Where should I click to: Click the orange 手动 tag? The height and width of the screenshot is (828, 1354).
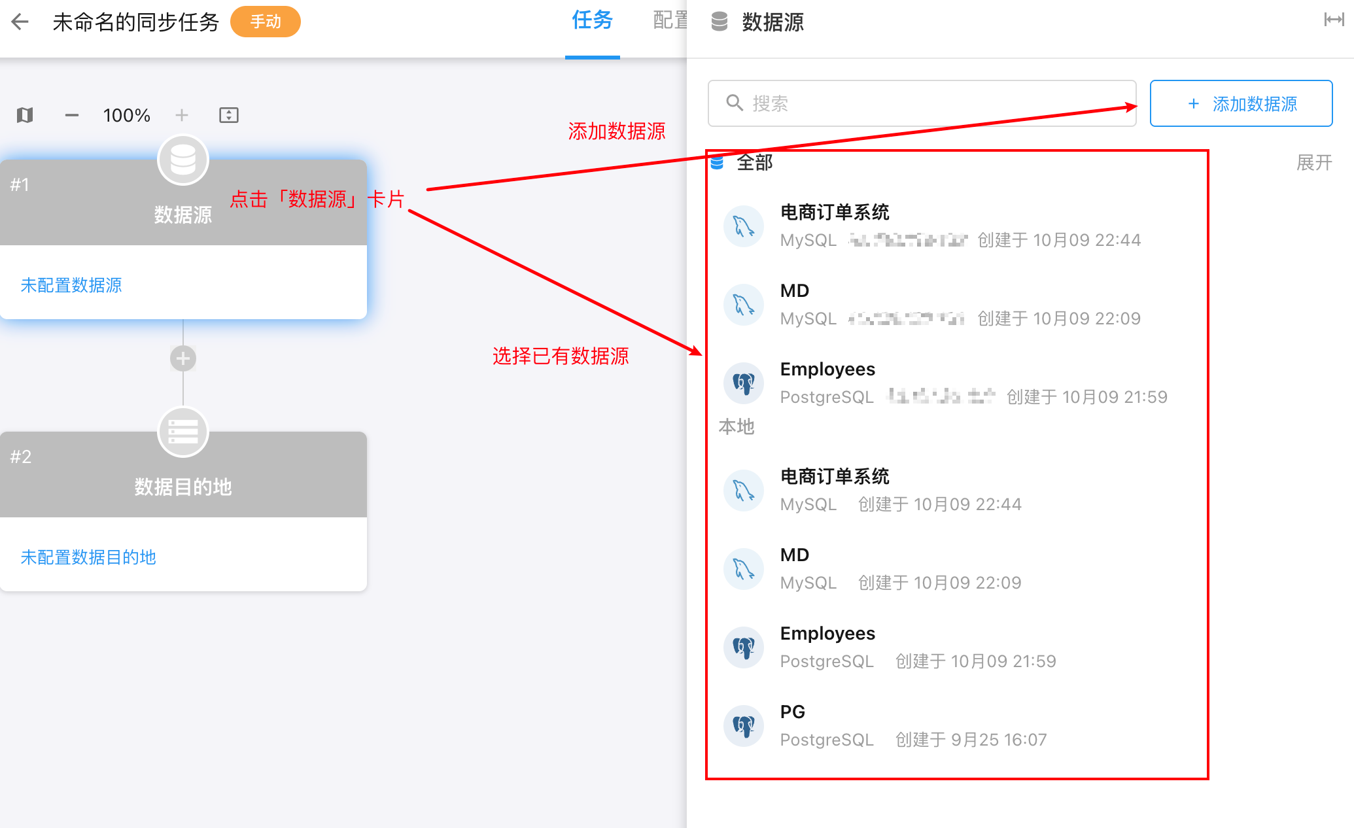click(x=265, y=22)
